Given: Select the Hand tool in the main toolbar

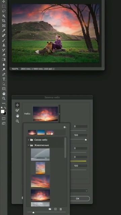Looking at the screenshot, I should point(4,94).
